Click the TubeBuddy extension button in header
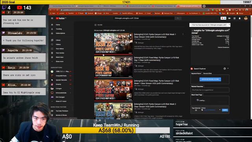The image size is (252, 142). tap(223, 19)
